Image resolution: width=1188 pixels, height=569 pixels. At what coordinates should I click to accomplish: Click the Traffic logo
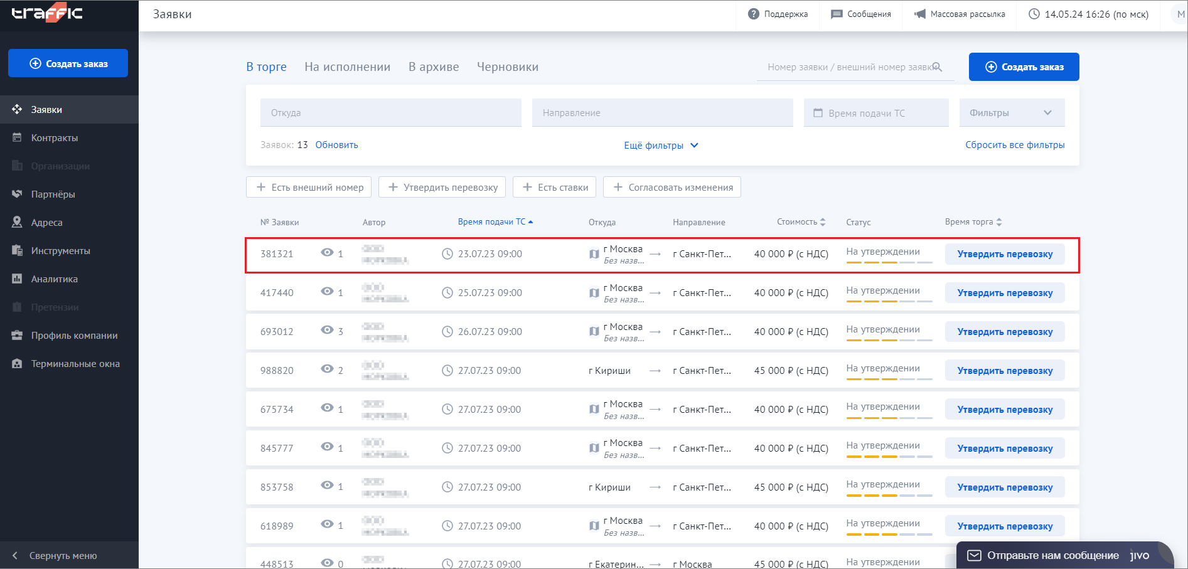pyautogui.click(x=47, y=13)
